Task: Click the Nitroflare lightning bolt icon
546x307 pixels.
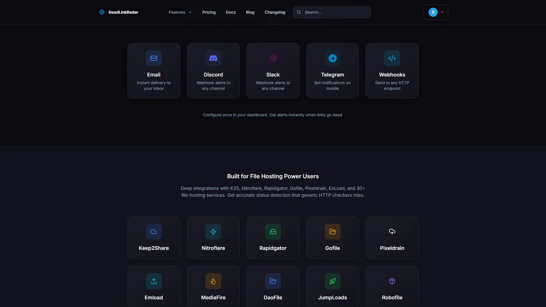Action: (213, 232)
